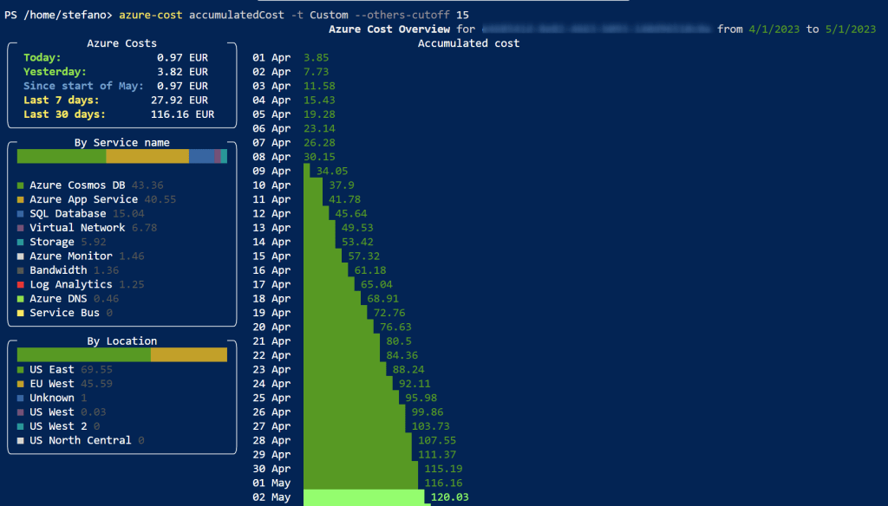Click the yellow segment of the Location bar
The height and width of the screenshot is (506, 888).
point(188,354)
